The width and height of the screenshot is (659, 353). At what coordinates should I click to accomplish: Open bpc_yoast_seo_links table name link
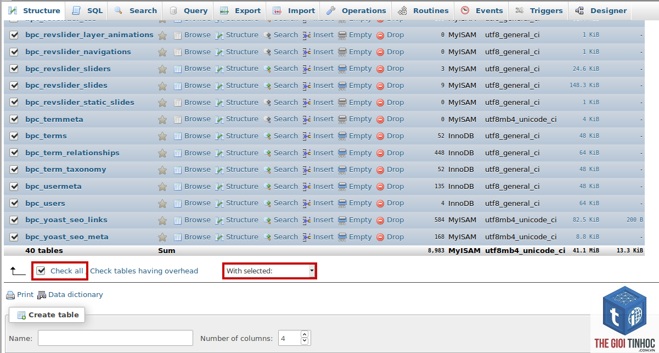click(x=66, y=220)
